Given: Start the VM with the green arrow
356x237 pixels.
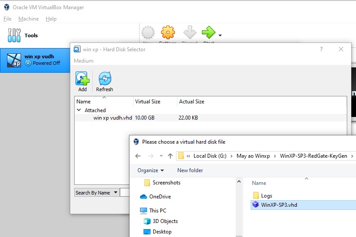Looking at the screenshot, I should 208,32.
